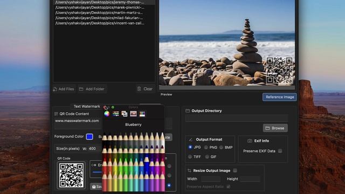This screenshot has height=194, width=345.
Task: Click the generated QR code thumbnail
Action: (71, 175)
